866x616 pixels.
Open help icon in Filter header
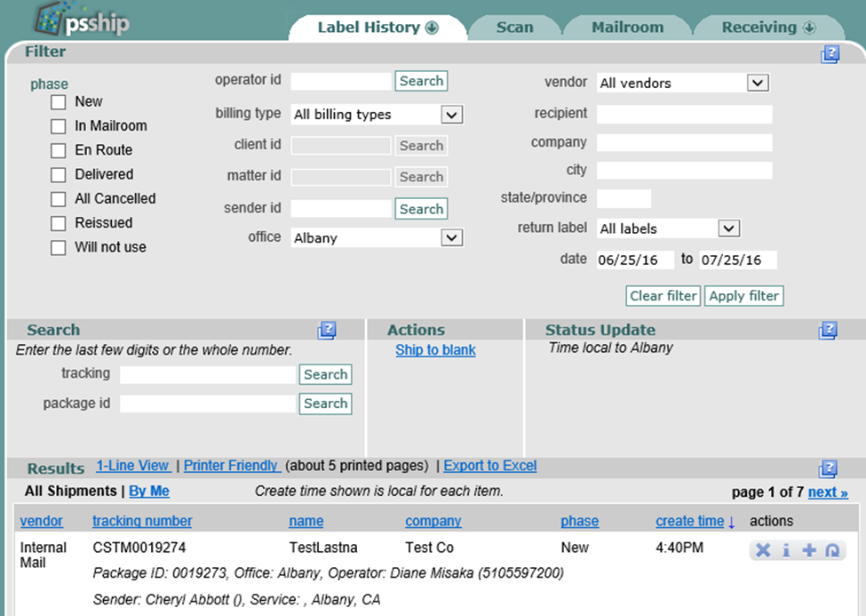click(830, 54)
